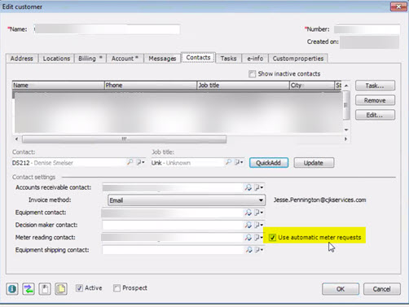Click the QuickAdd button
The width and height of the screenshot is (409, 307).
click(x=269, y=163)
